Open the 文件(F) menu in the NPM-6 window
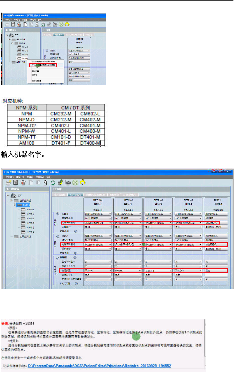This screenshot has width=234, height=372. pos(10,177)
